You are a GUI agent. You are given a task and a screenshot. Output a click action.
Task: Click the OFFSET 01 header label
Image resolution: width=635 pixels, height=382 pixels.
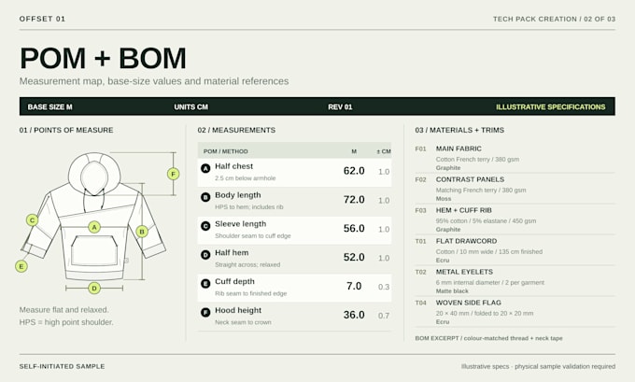pos(42,19)
